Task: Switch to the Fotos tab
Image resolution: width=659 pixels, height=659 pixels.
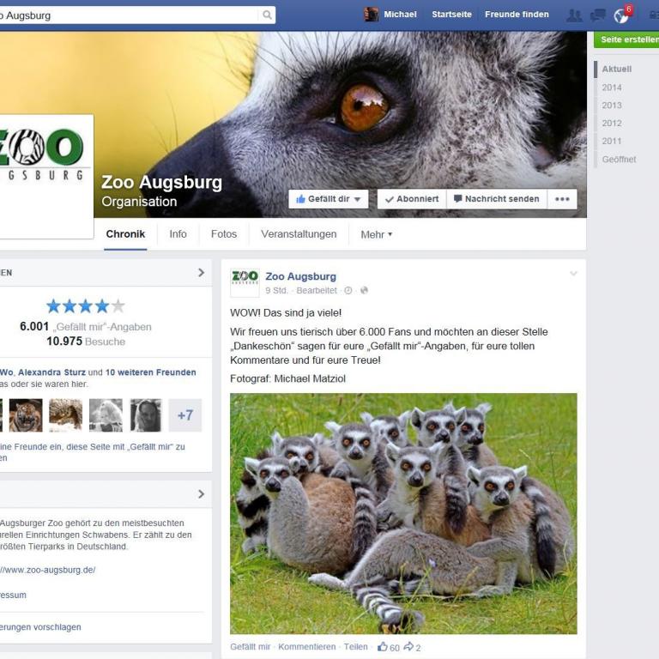Action: 224,234
